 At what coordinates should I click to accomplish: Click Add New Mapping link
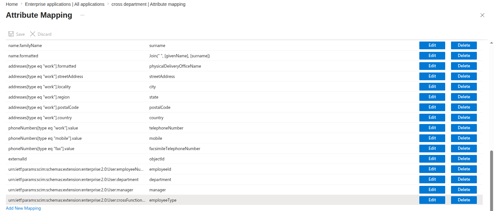click(23, 208)
